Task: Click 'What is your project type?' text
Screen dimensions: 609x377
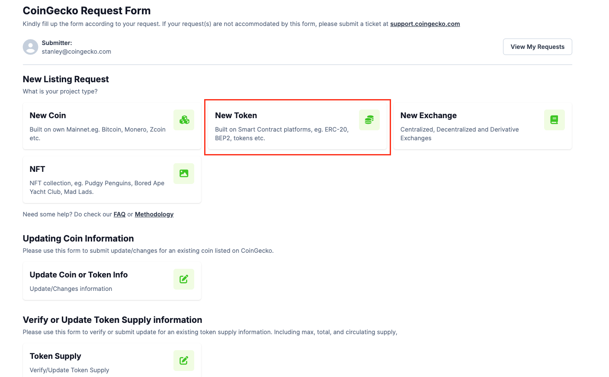Action: click(60, 91)
